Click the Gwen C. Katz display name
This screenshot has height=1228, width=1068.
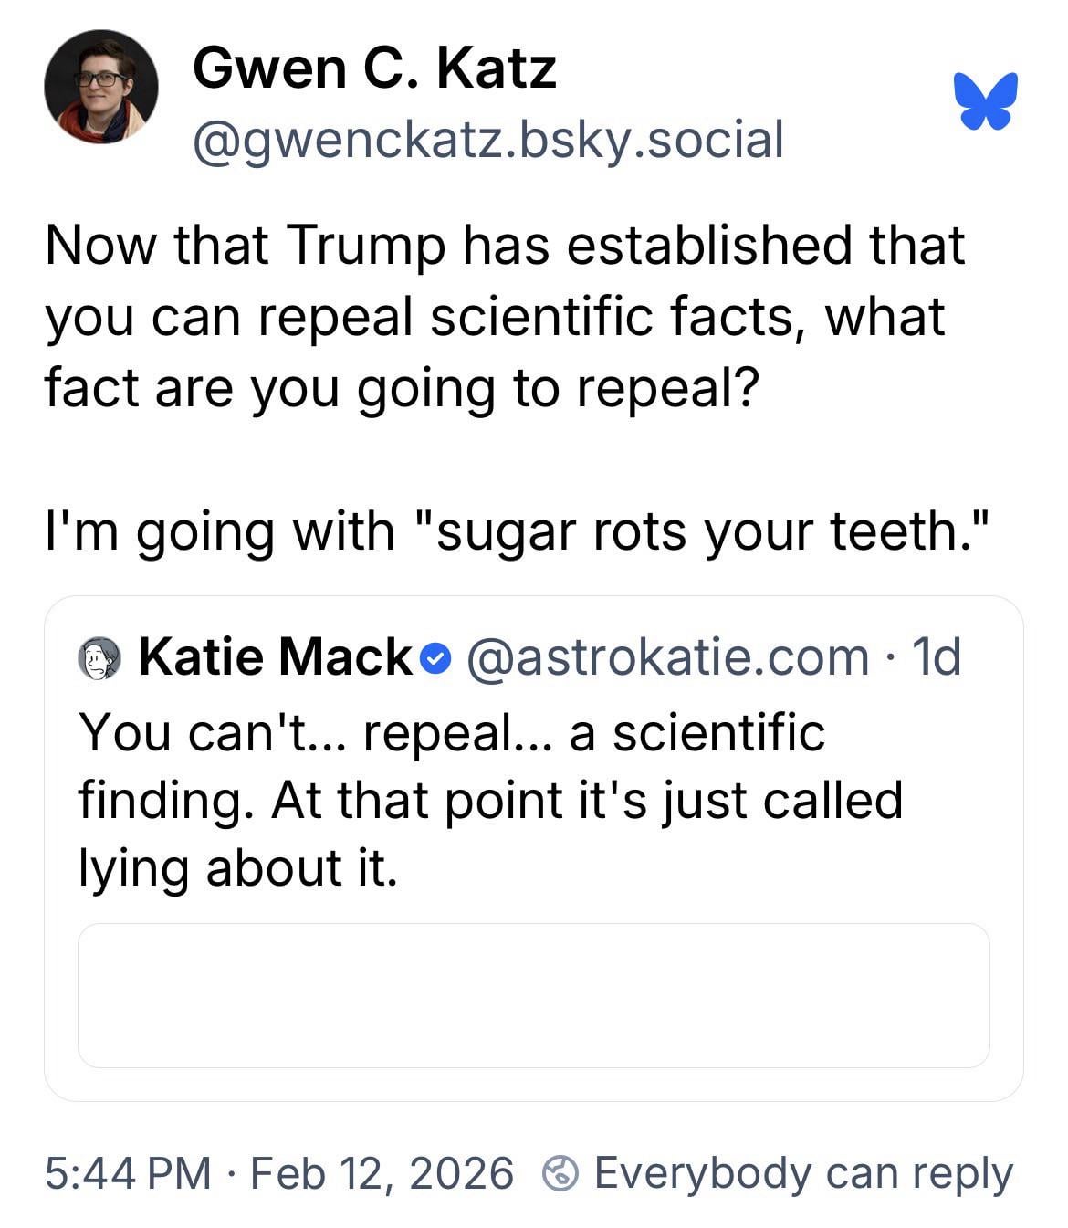tap(374, 68)
